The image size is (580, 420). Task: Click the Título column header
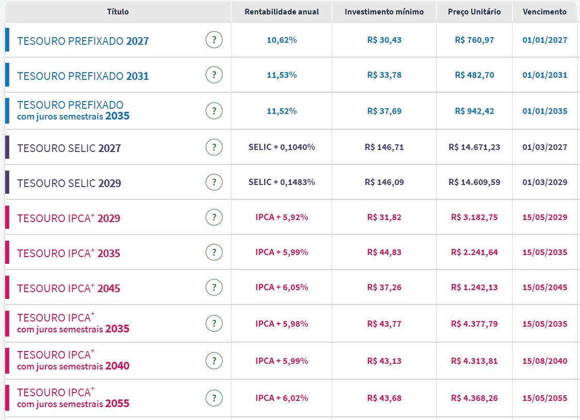tap(118, 11)
